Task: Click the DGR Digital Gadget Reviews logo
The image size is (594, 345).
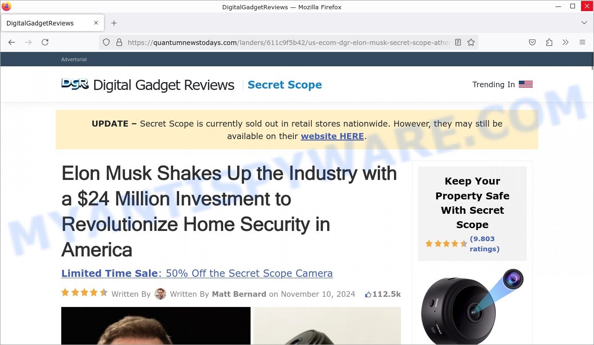Action: (x=148, y=85)
